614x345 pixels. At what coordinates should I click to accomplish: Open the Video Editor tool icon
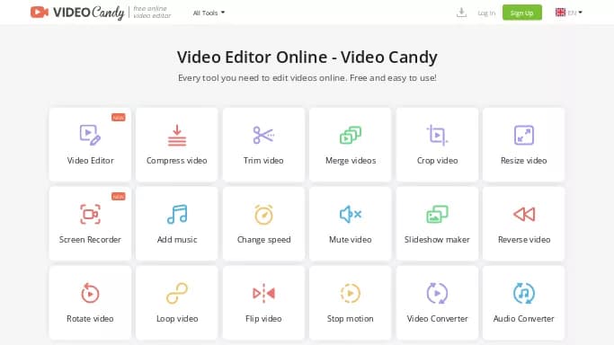point(90,135)
